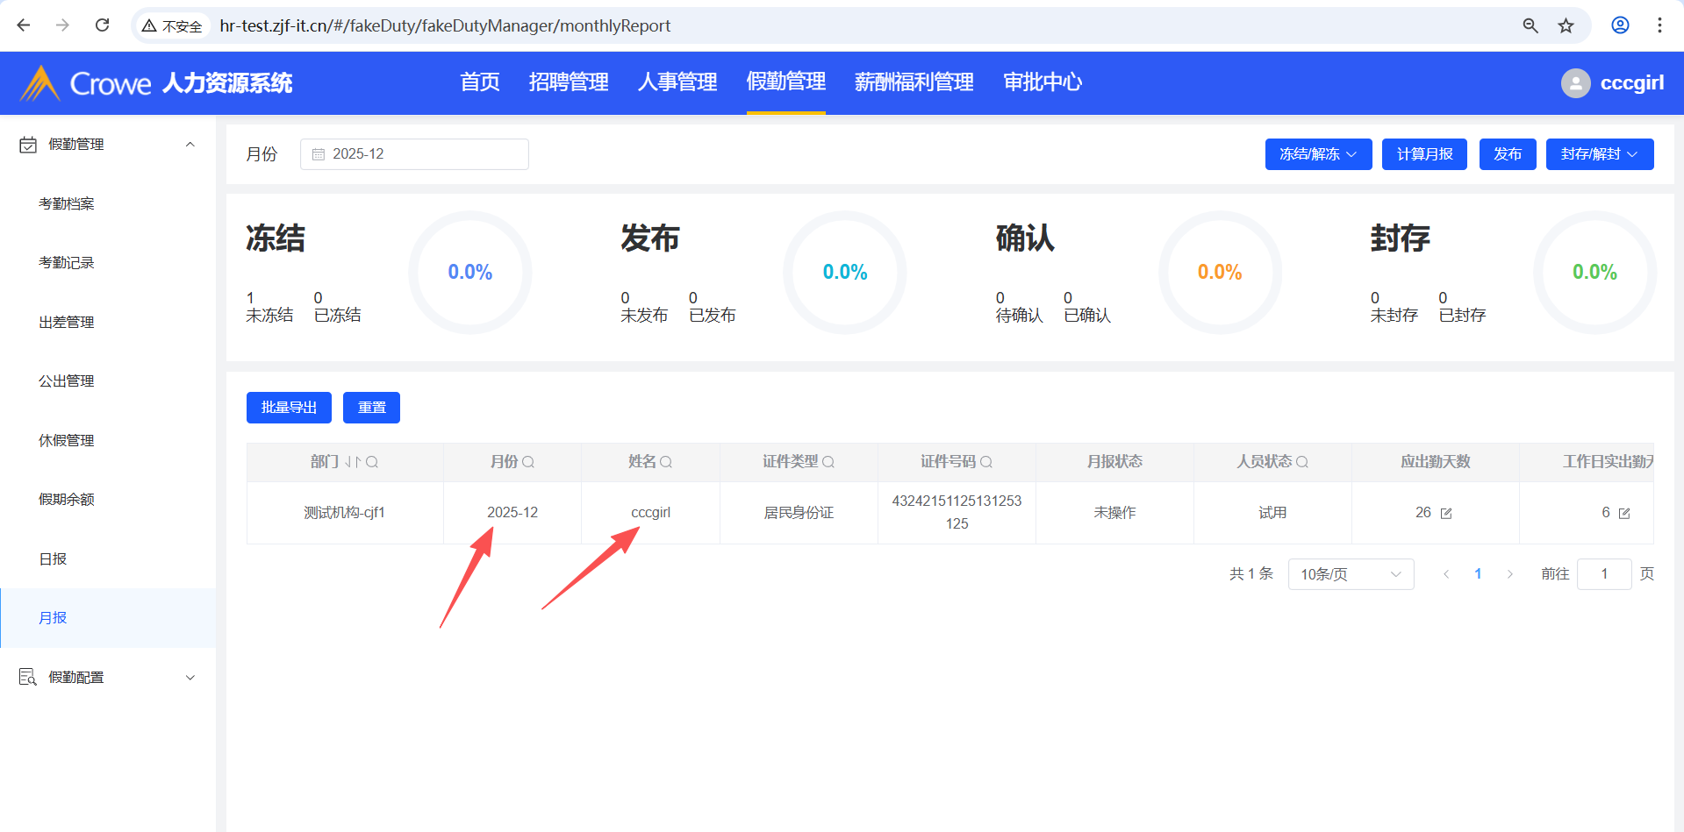Viewport: 1684px width, 832px height.
Task: Open the 10条/页 page size dropdown
Action: (1351, 574)
